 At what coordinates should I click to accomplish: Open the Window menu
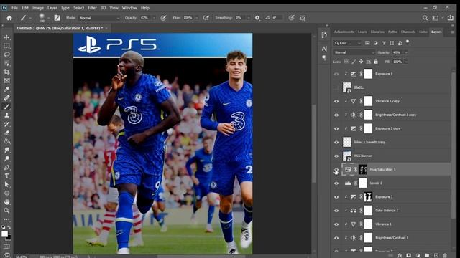coord(129,8)
